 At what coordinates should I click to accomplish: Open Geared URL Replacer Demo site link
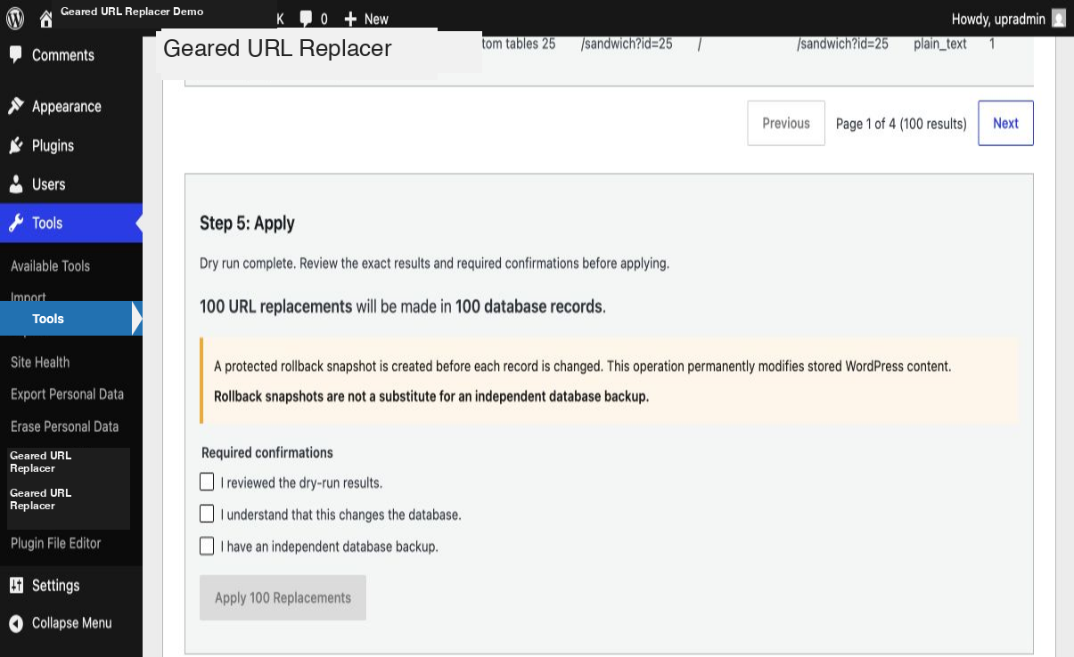point(132,12)
